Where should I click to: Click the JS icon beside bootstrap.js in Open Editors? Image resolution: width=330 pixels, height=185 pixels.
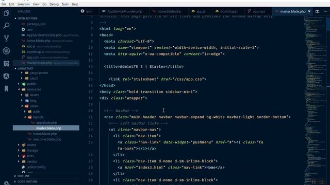coord(23,51)
